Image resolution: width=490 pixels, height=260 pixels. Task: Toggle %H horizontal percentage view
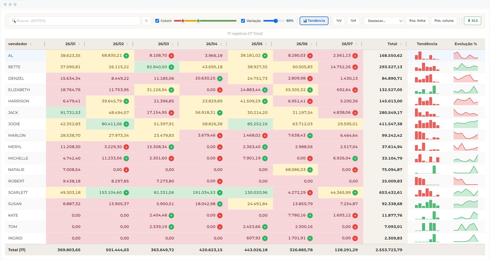353,21
